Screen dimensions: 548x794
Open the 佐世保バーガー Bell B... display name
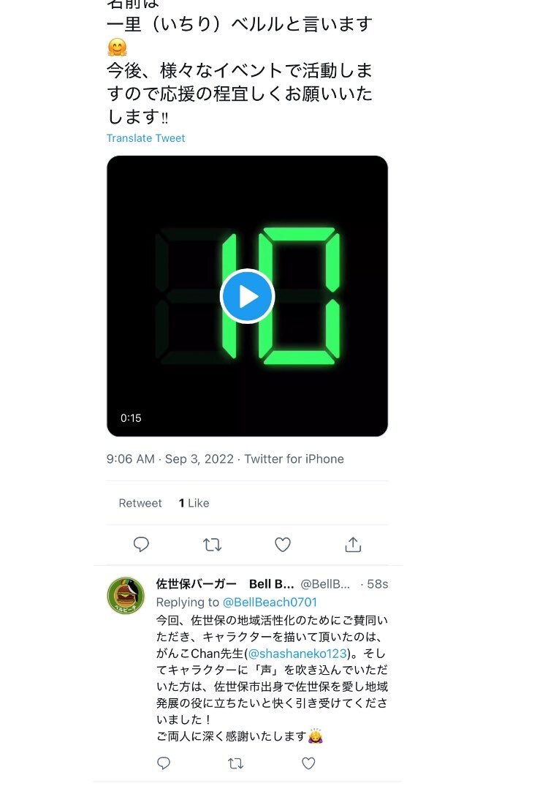224,584
